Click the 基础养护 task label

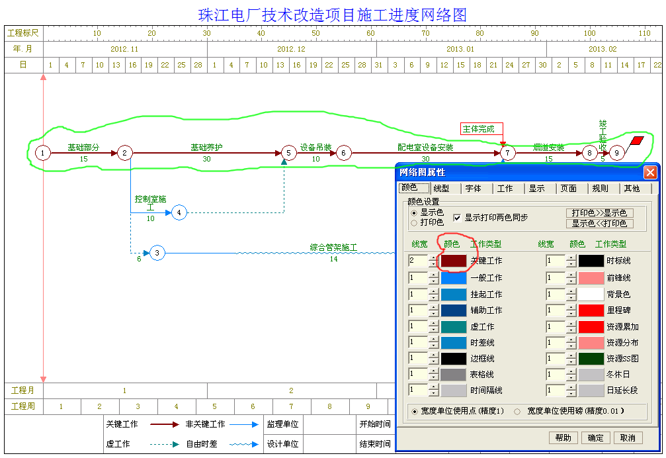coord(206,148)
